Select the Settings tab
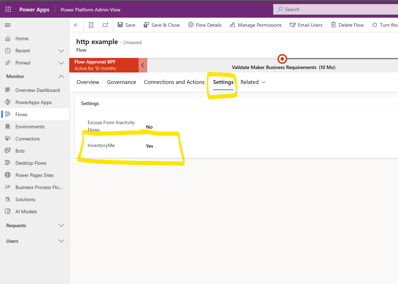This screenshot has height=284, width=398. (x=223, y=82)
